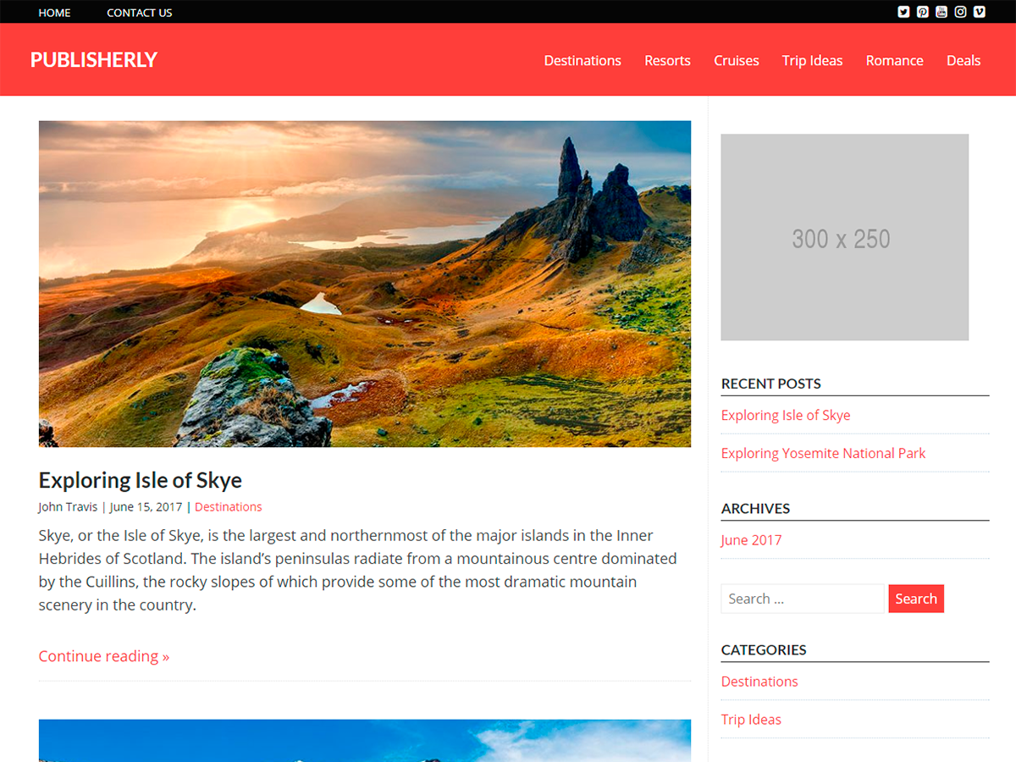The width and height of the screenshot is (1016, 762).
Task: Open the Destinations menu item
Action: 583,60
